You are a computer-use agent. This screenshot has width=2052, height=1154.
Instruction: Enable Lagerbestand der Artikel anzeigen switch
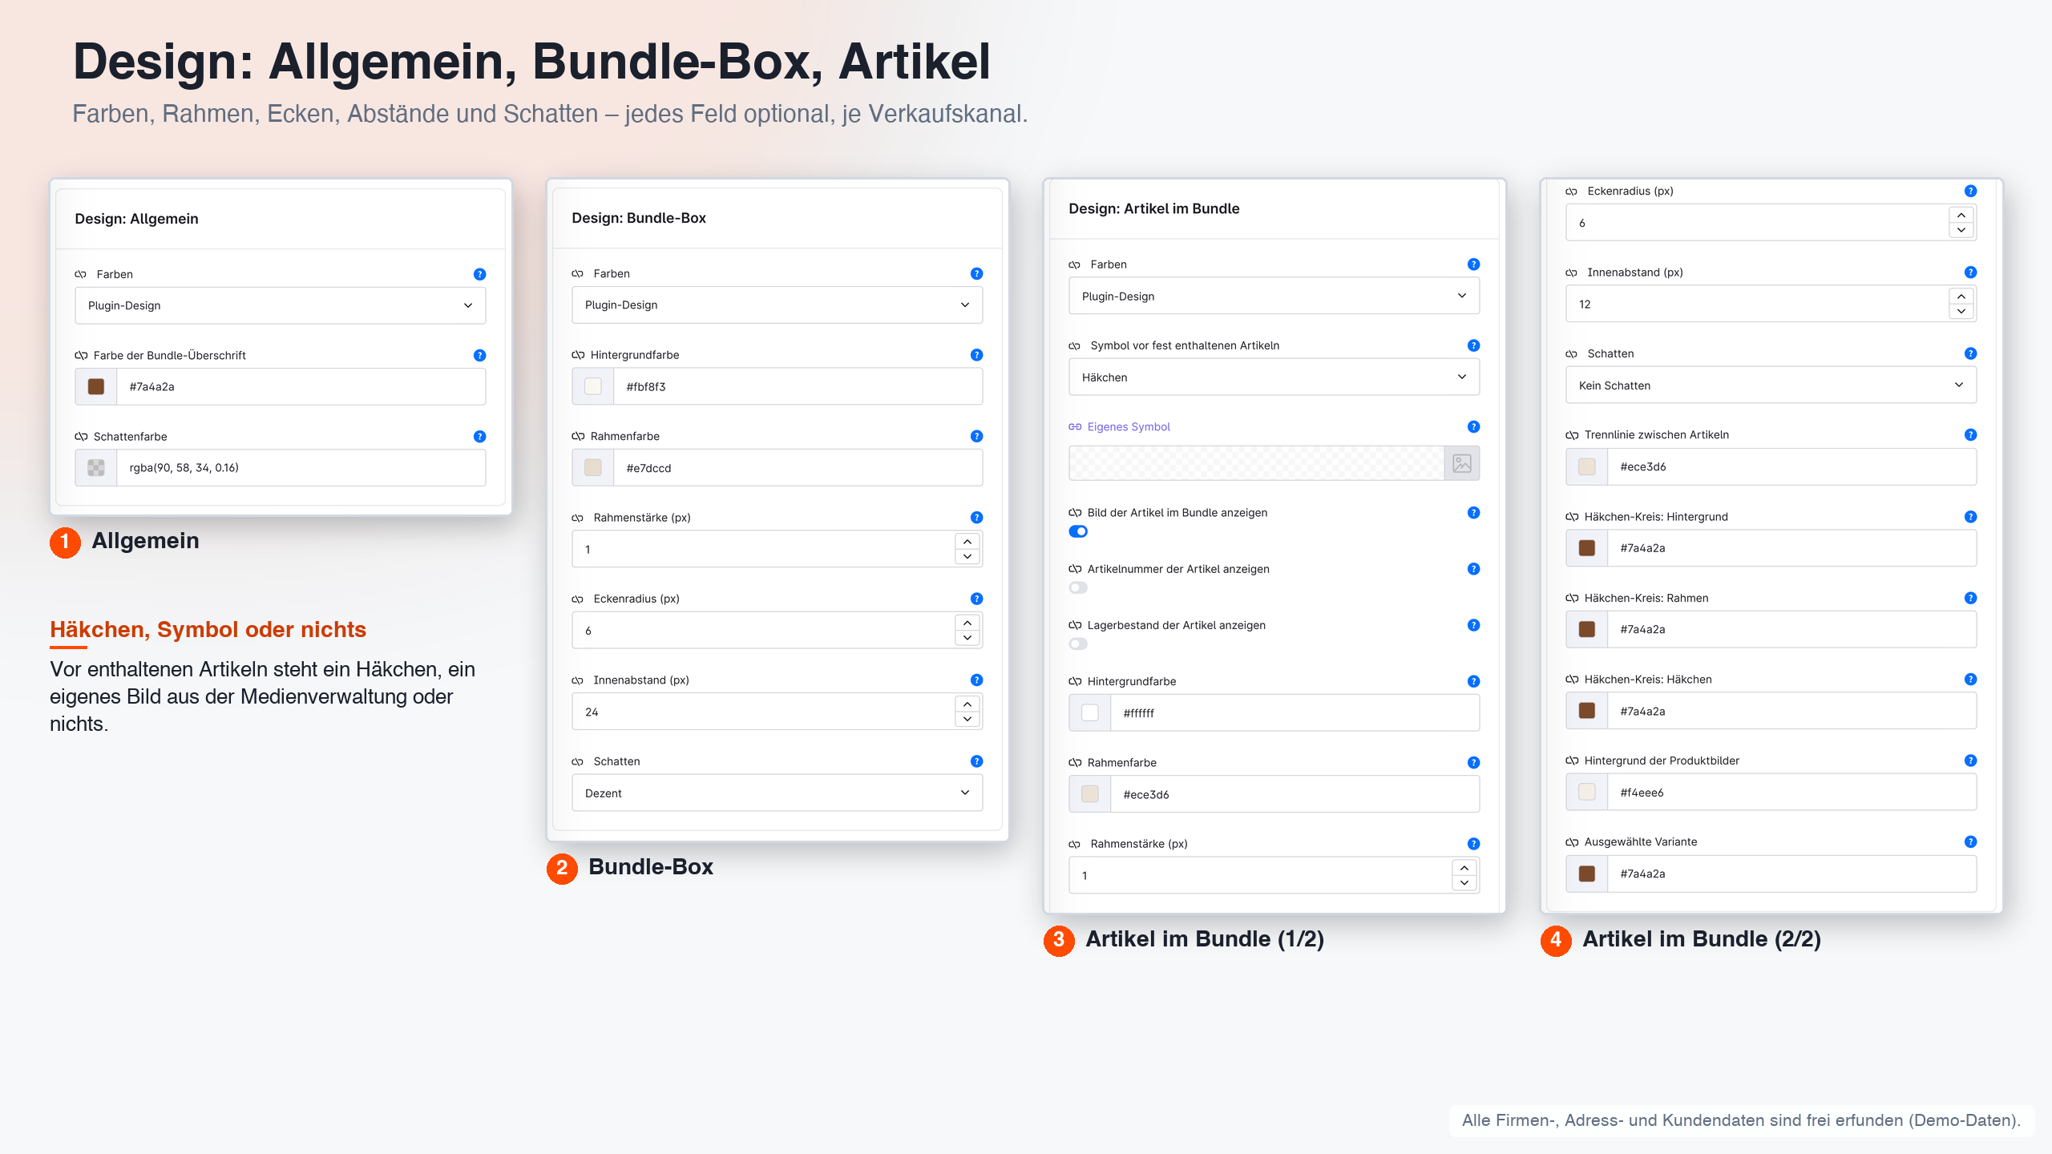tap(1078, 644)
